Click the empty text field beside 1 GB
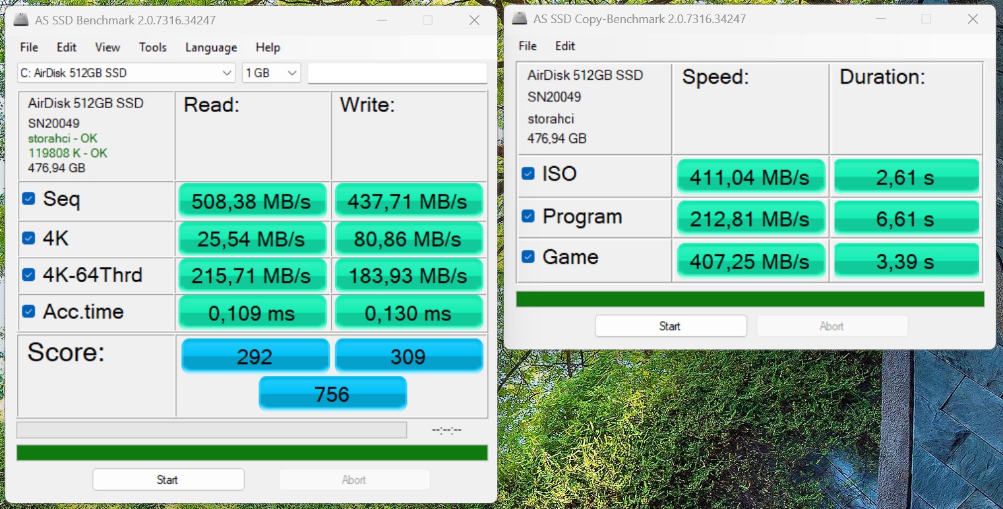This screenshot has width=1003, height=509. coord(397,73)
